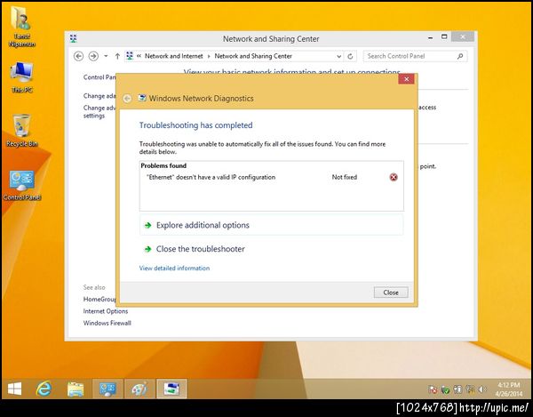
Task: Click the back arrow in diagnostics dialog
Action: [x=127, y=99]
